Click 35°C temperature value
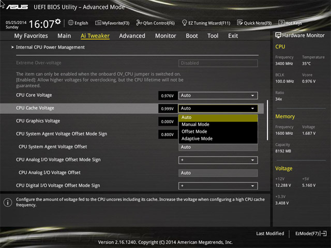The width and height of the screenshot is (331, 248). coord(306,64)
